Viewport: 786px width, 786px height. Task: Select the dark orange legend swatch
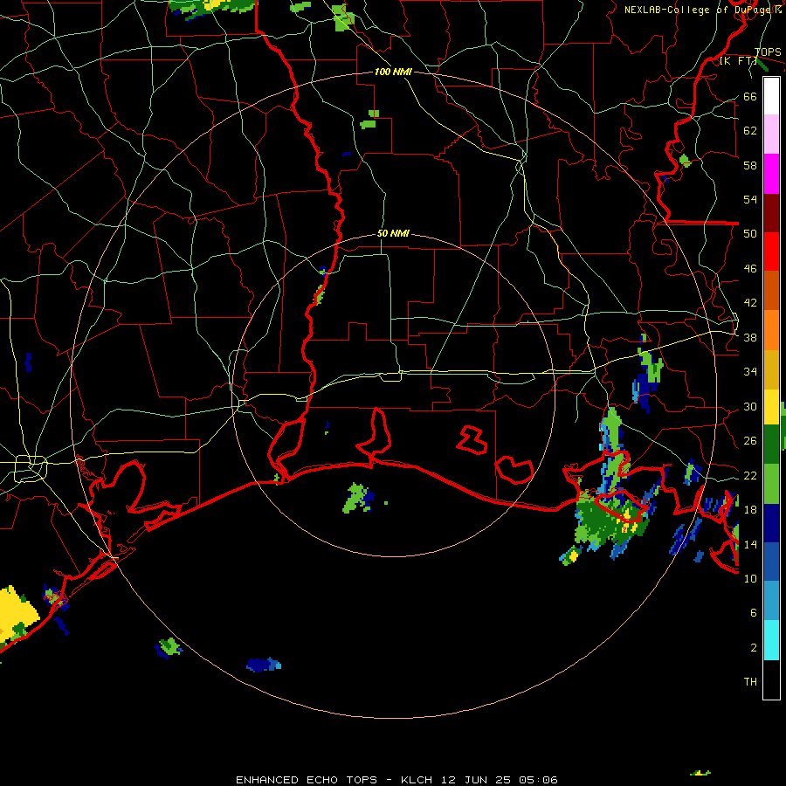tap(771, 291)
